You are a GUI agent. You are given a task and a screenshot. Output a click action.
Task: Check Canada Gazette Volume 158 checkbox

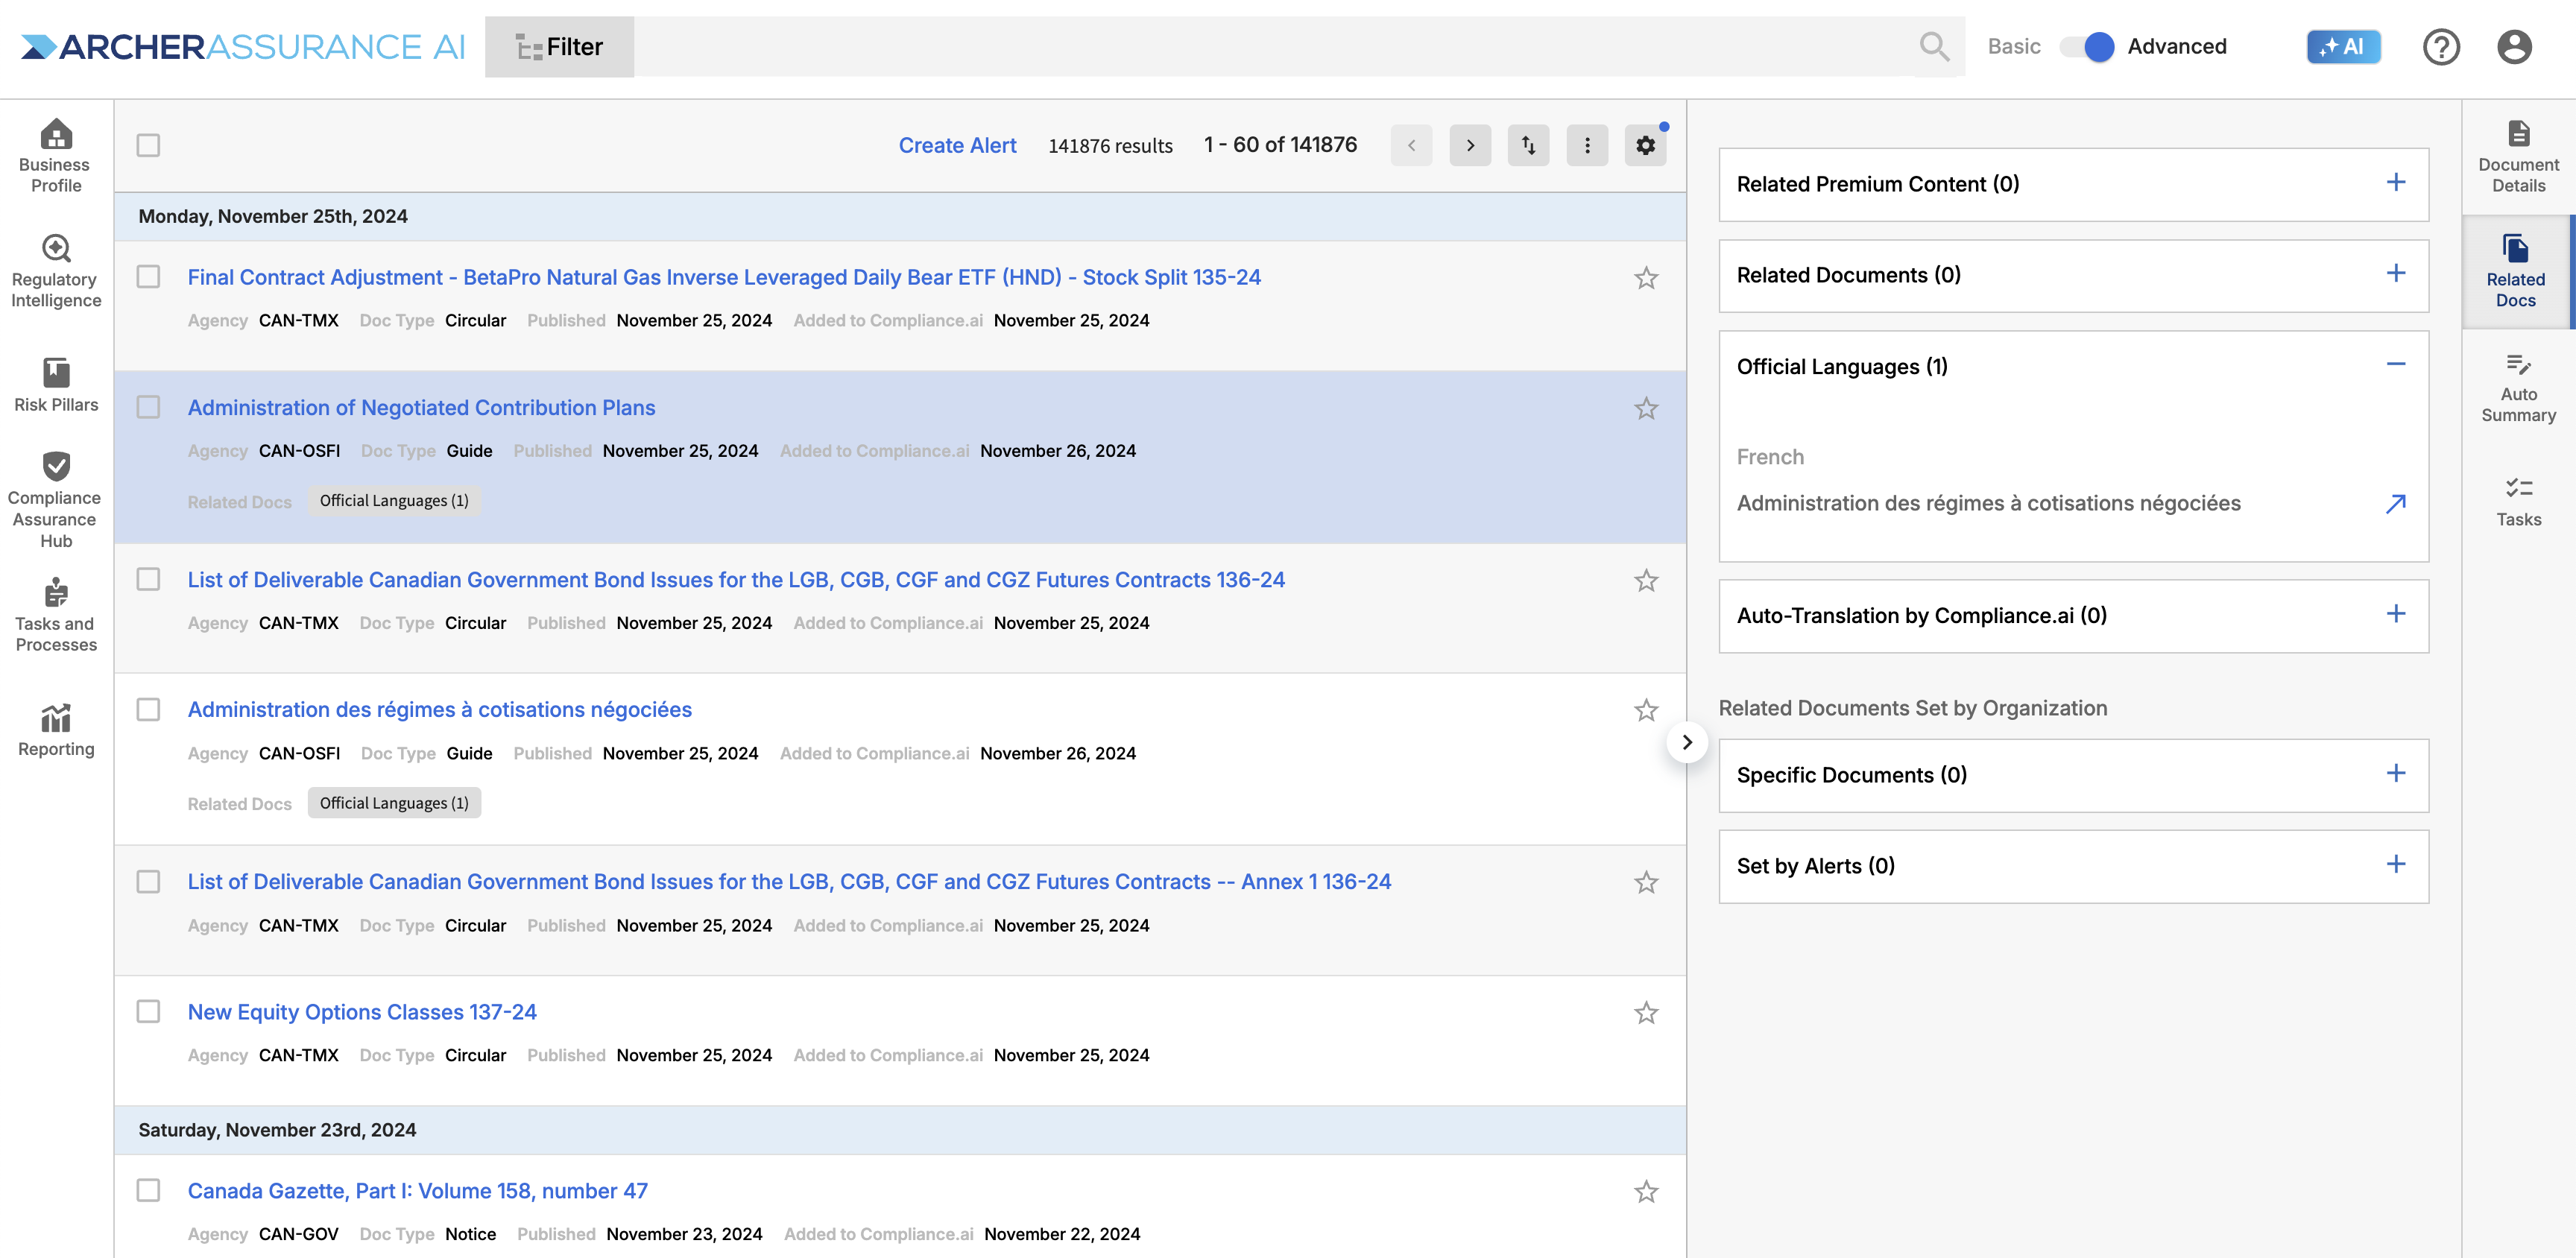click(x=148, y=1190)
